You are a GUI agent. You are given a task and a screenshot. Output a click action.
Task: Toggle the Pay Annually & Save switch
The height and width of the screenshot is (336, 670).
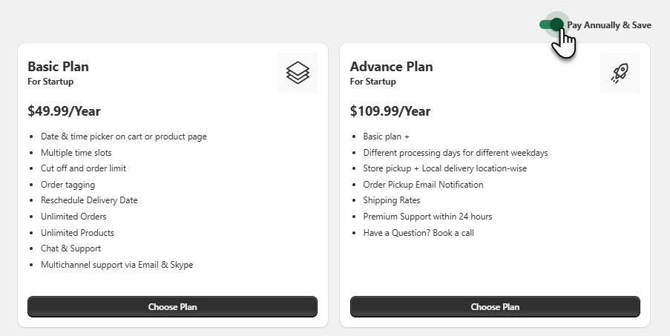click(x=551, y=24)
